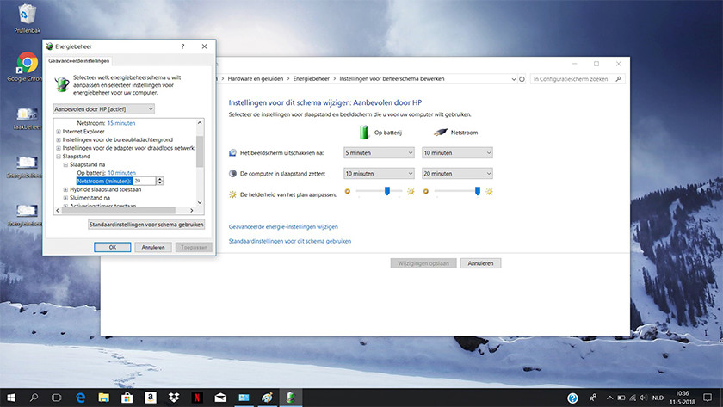The height and width of the screenshot is (407, 723).
Task: Open the Amazon taskbar icon
Action: pyautogui.click(x=151, y=398)
